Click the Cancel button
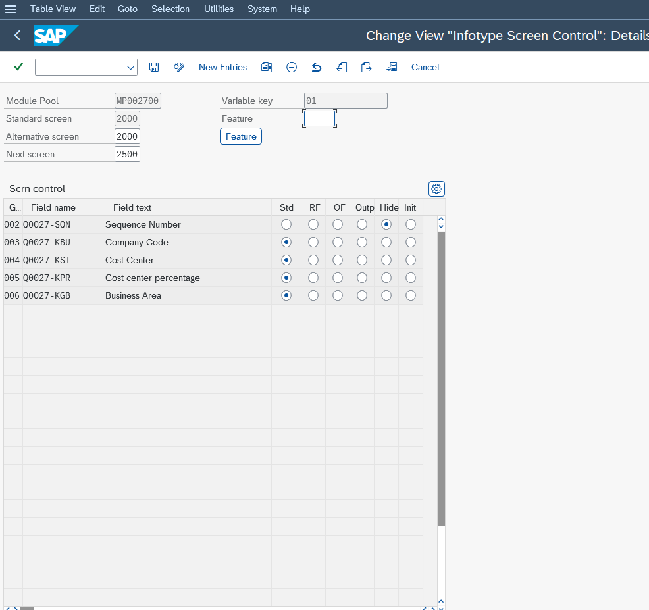 click(x=425, y=68)
